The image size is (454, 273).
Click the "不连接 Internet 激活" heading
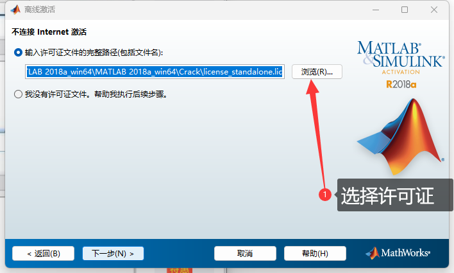(49, 32)
